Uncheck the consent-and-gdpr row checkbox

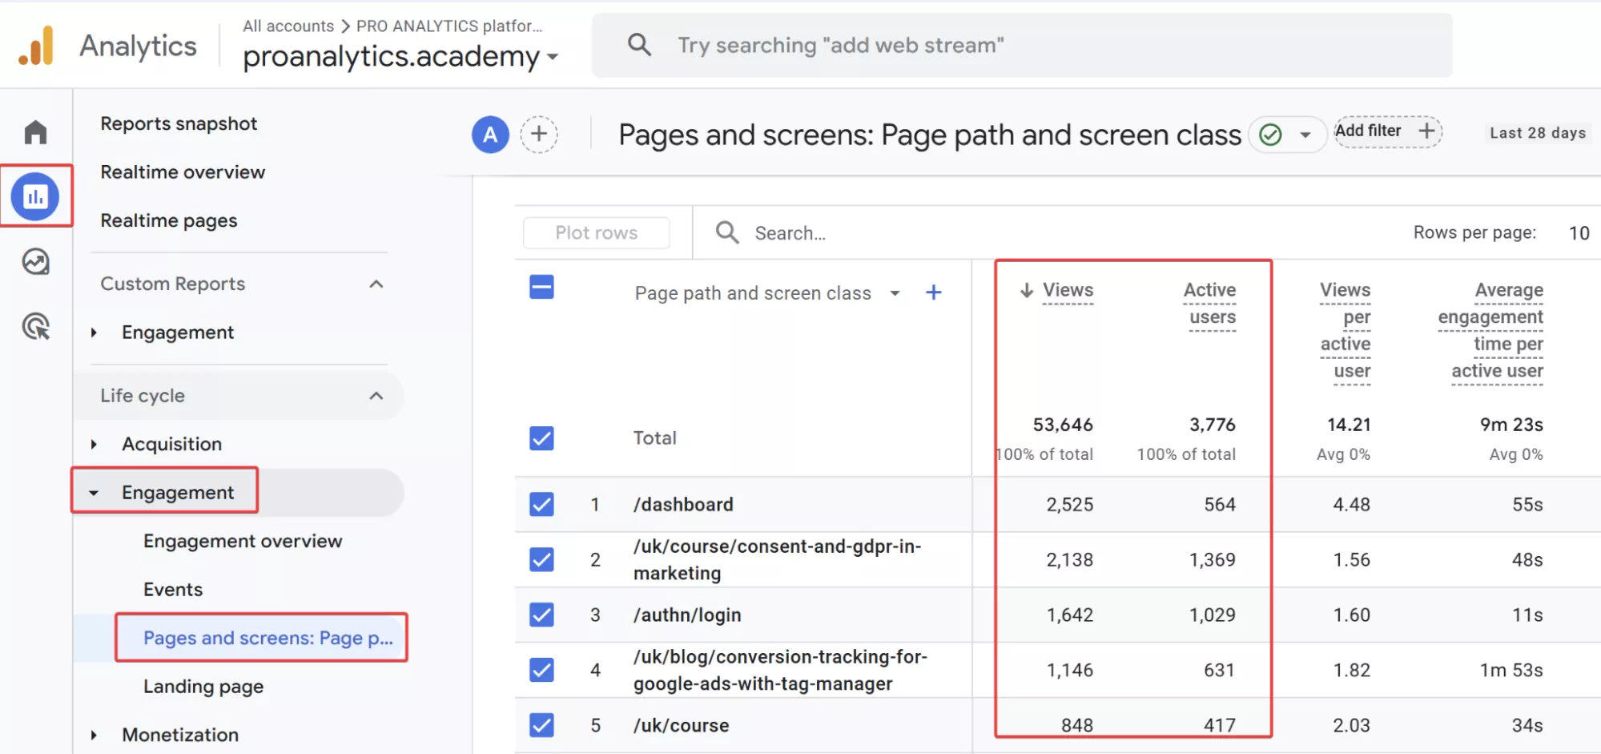tap(541, 559)
